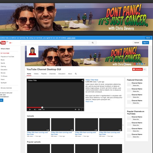153x153 pixels.
Task: Click the Uploads section heading
Action: click(x=30, y=116)
